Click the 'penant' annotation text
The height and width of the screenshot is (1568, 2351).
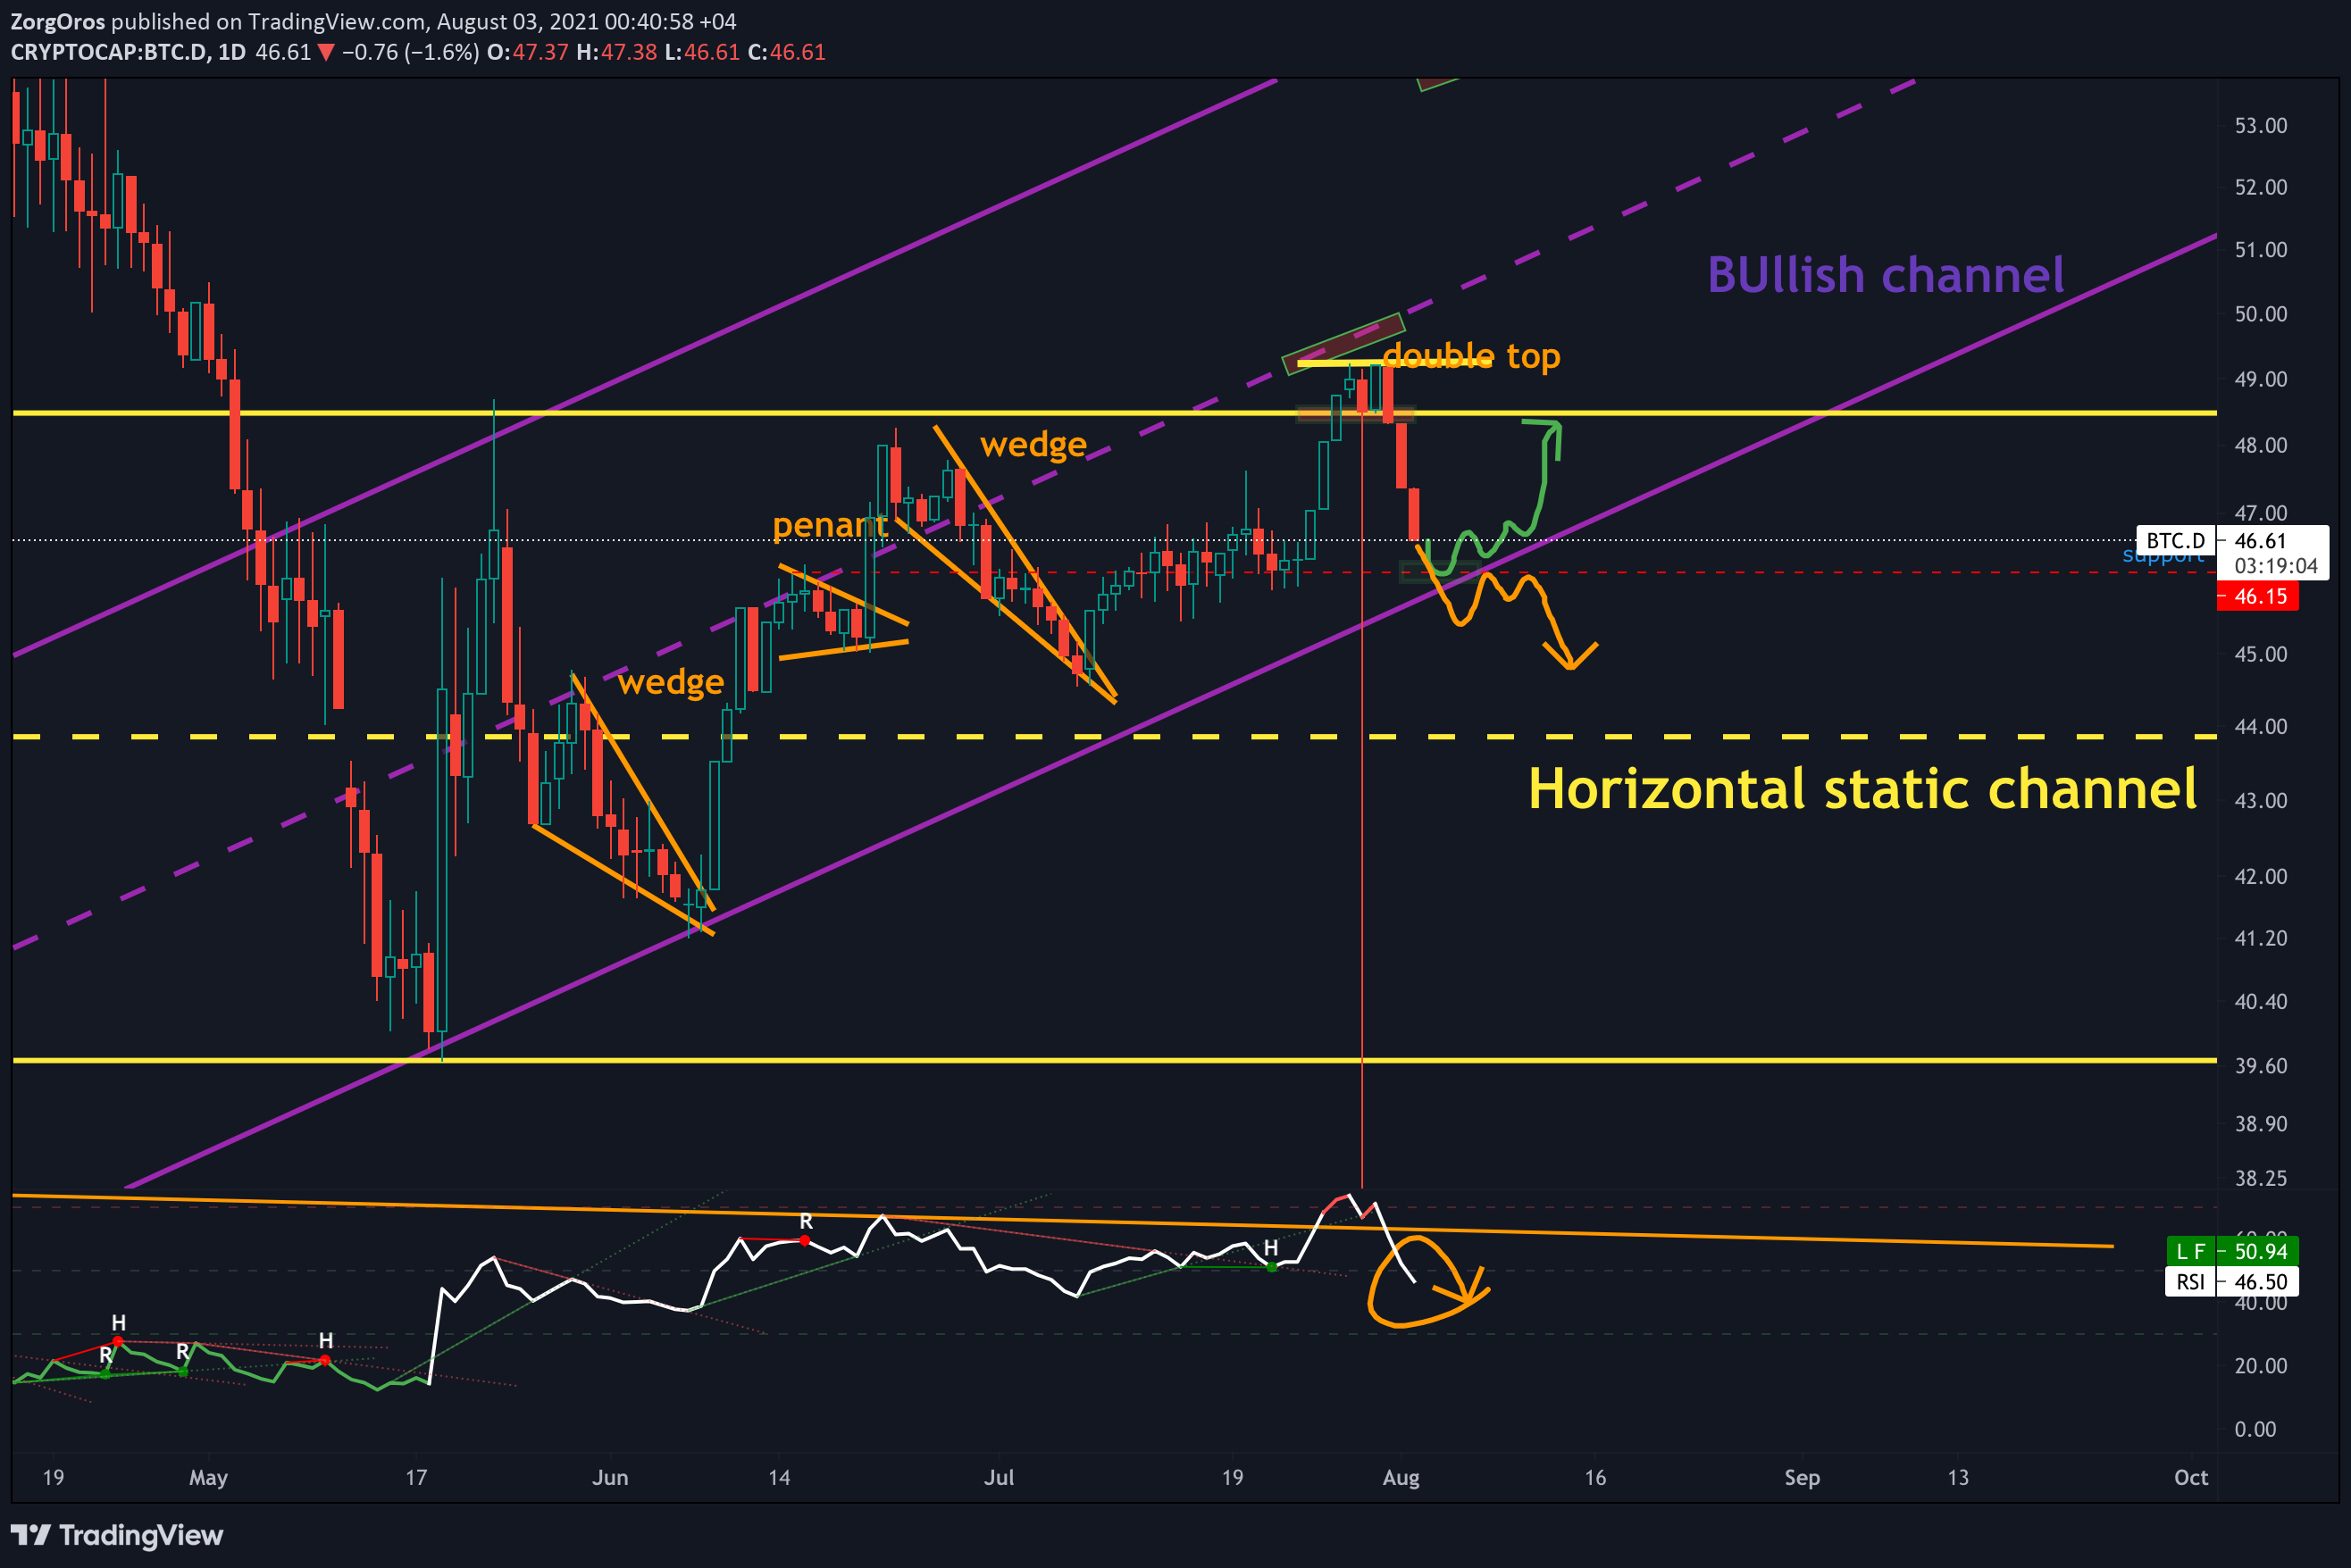pyautogui.click(x=831, y=525)
